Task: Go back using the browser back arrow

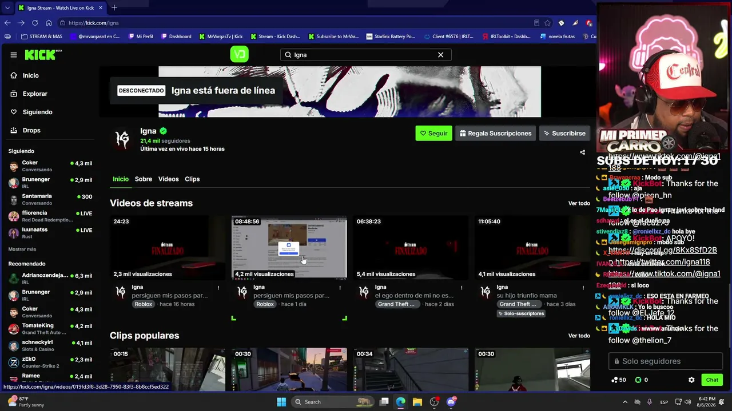Action: point(7,23)
